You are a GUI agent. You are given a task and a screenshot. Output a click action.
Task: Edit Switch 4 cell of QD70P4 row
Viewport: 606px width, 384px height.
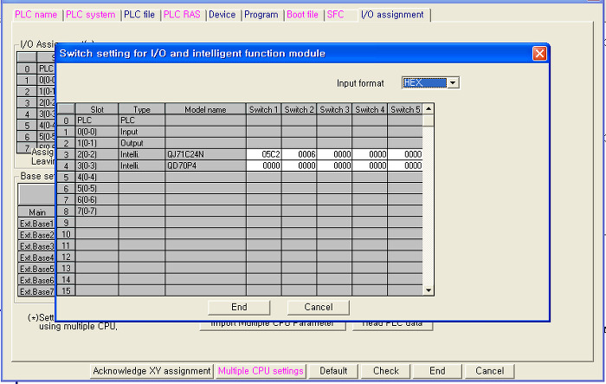point(370,166)
